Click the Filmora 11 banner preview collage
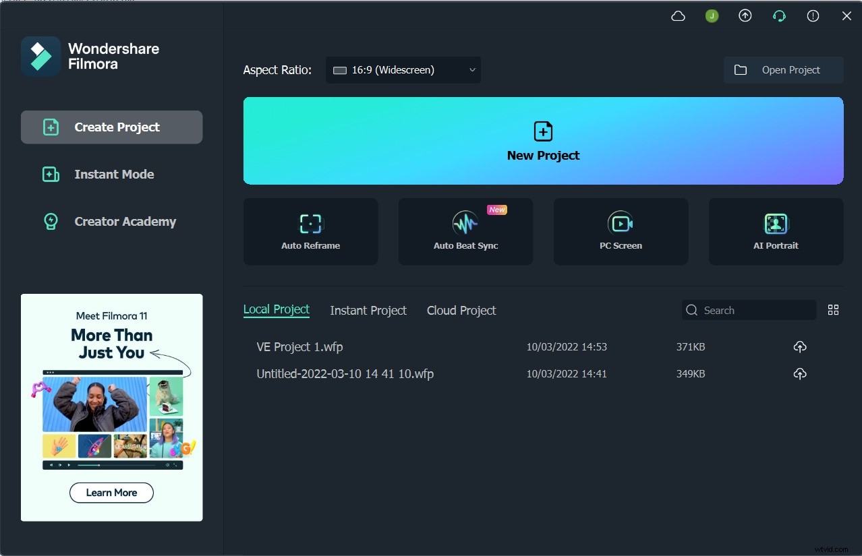Viewport: 862px width, 556px height. click(x=113, y=419)
